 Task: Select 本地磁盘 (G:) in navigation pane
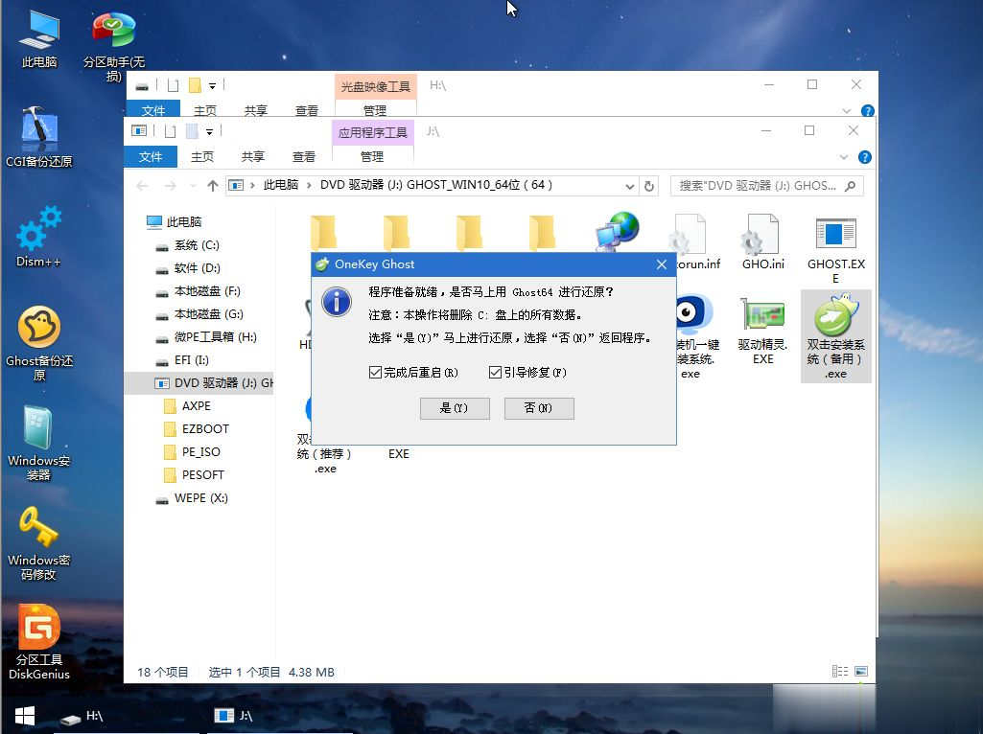pyautogui.click(x=208, y=314)
